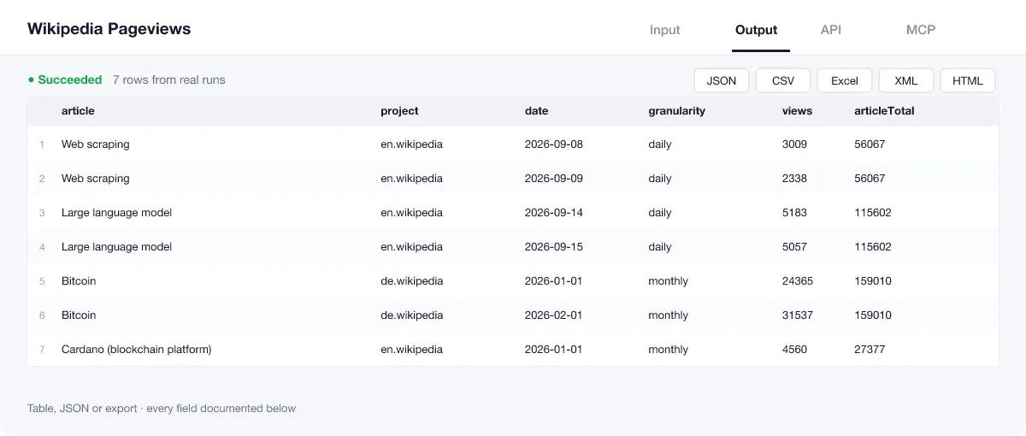Click the date 2026-09-09
Image resolution: width=1026 pixels, height=436 pixels.
click(x=554, y=179)
